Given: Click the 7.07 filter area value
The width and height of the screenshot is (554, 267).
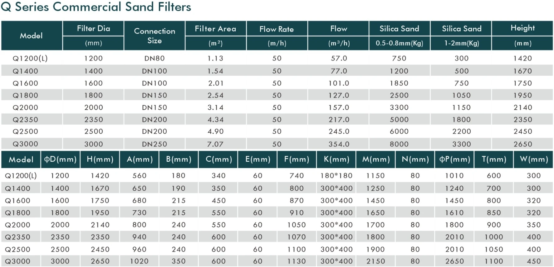Looking at the screenshot, I should tap(215, 144).
